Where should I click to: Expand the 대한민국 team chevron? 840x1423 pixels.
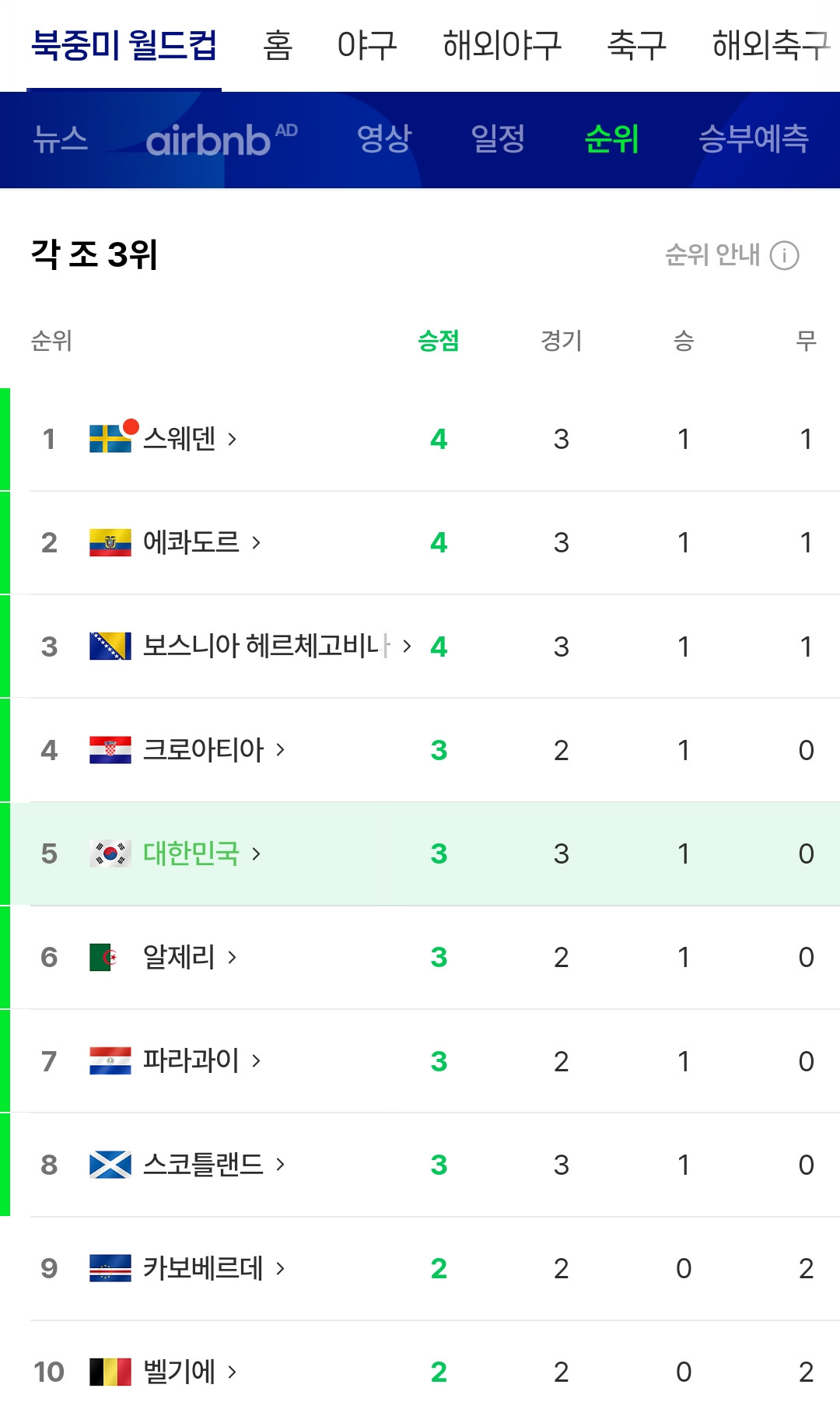pyautogui.click(x=256, y=853)
